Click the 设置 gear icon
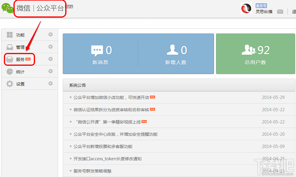Viewport: 296px width, 177px height. 10,84
